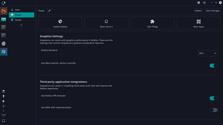Click the Player title next to the pencil
223x125 pixels.
(x=41, y=11)
